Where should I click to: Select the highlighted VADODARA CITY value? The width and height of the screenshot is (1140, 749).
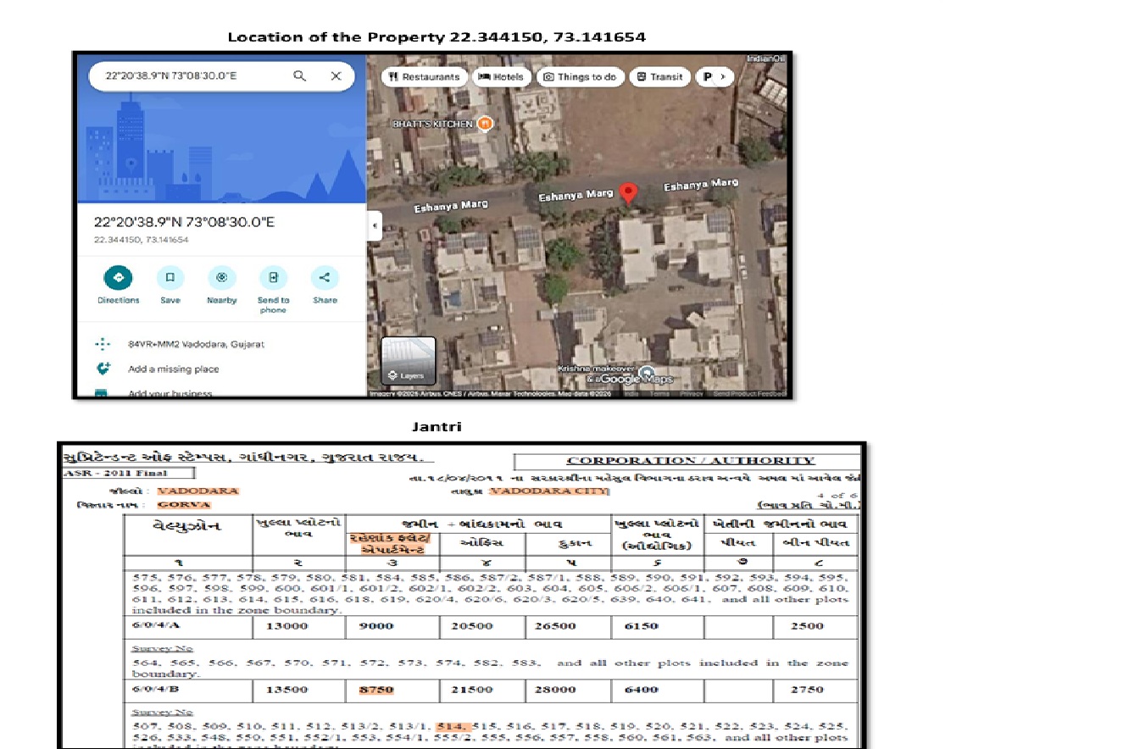coord(548,491)
